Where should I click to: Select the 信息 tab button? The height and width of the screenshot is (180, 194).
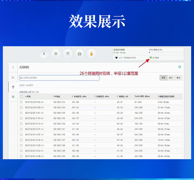point(163,78)
